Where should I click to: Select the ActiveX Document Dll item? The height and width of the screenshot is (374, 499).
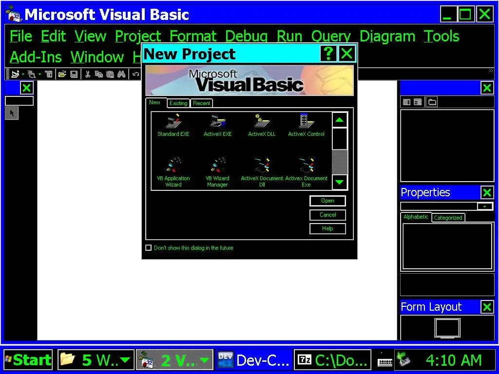pyautogui.click(x=262, y=172)
